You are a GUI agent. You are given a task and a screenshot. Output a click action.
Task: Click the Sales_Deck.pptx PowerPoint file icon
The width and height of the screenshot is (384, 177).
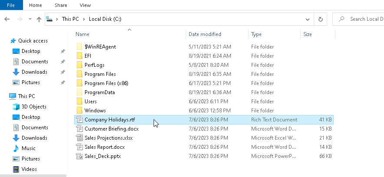point(79,156)
